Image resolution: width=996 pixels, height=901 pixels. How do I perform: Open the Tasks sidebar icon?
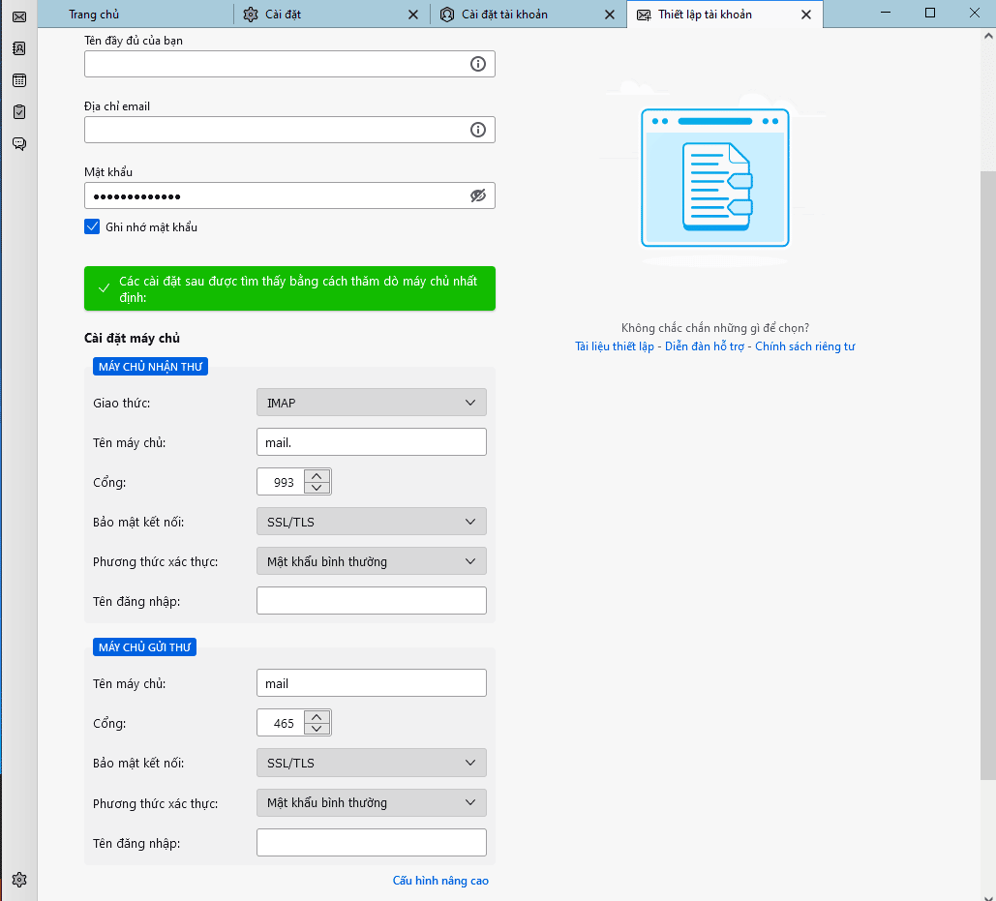click(x=18, y=112)
